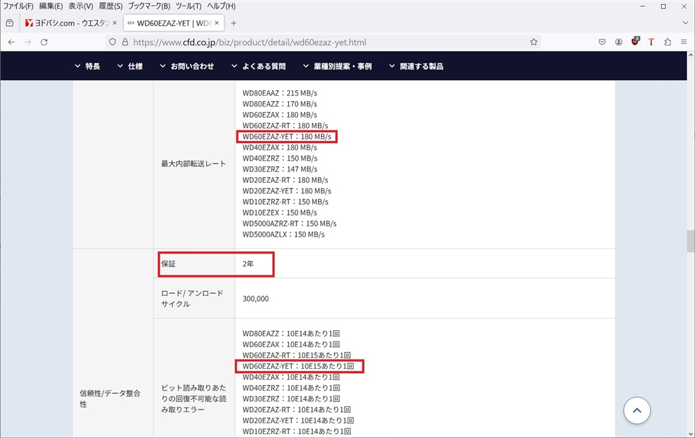Click the text WD20EZAZ-RT：180 MB/s
This screenshot has width=695, height=438.
[x=285, y=180]
